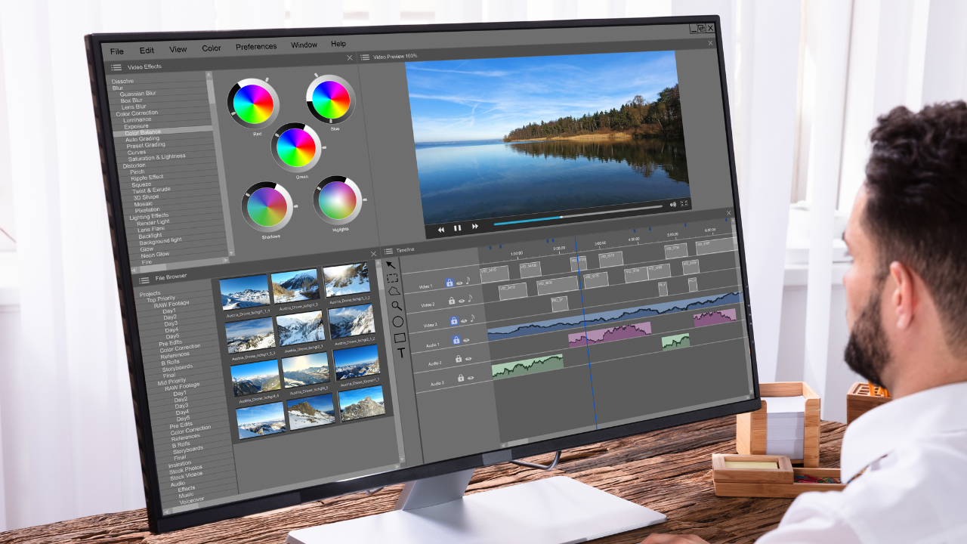The height and width of the screenshot is (544, 967).
Task: Enter fullscreen video preview
Action: (684, 203)
